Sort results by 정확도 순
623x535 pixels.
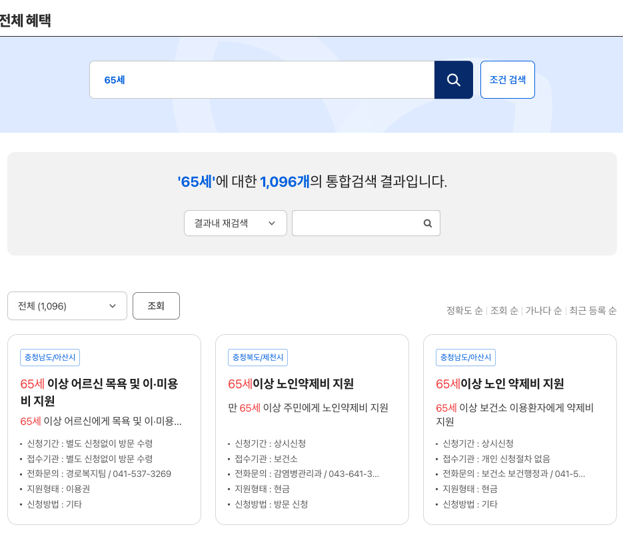coord(464,310)
